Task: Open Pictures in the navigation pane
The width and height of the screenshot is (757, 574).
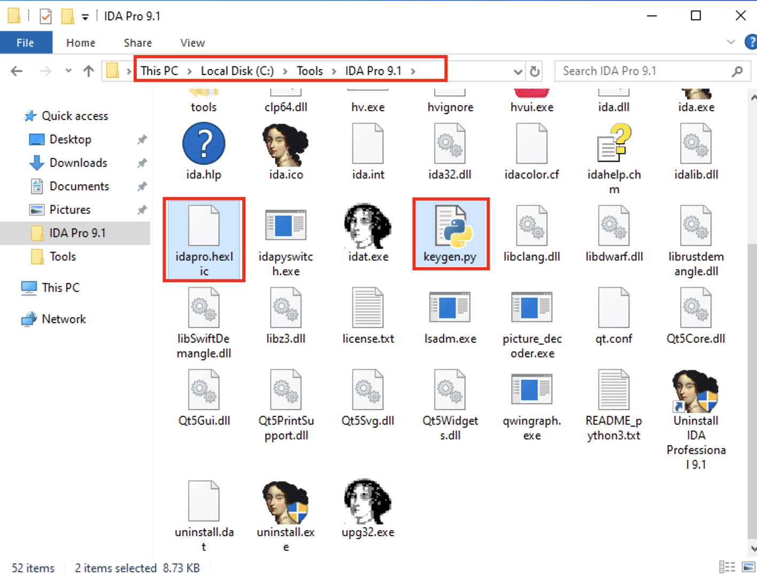Action: pyautogui.click(x=70, y=210)
